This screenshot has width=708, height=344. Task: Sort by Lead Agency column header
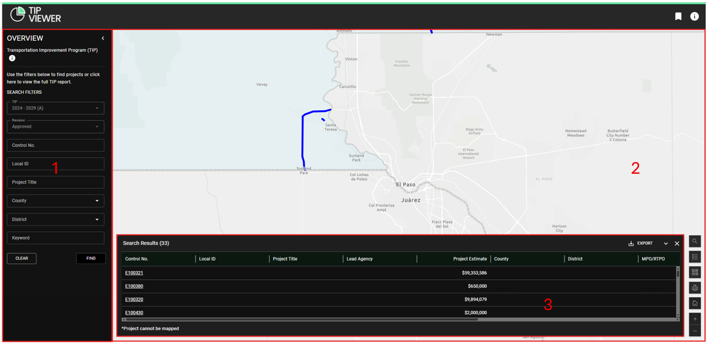(360, 259)
